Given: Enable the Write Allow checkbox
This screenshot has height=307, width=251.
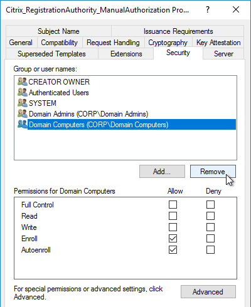Looking at the screenshot, I should (173, 227).
